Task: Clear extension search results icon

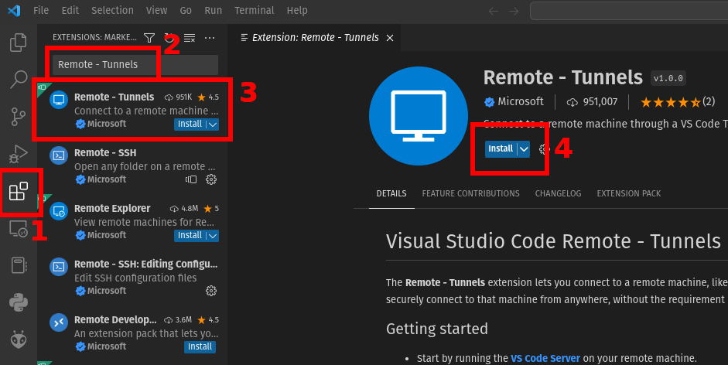Action: coord(190,38)
